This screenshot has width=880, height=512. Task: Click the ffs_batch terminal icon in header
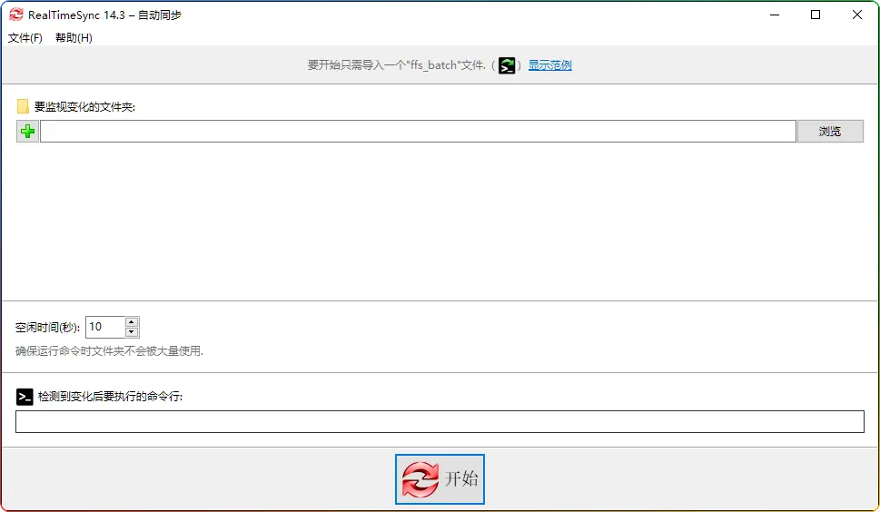[507, 65]
